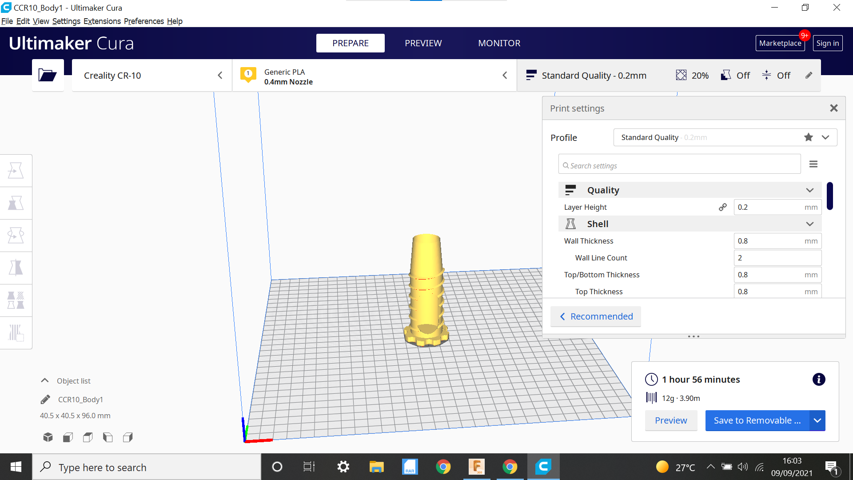Image resolution: width=853 pixels, height=480 pixels.
Task: Open the File menu
Action: pos(7,21)
